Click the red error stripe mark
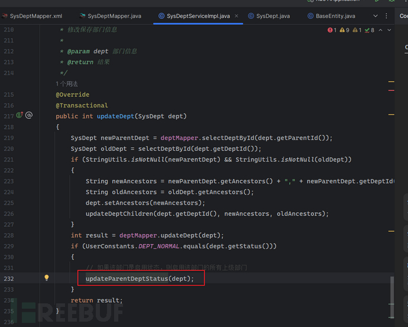 (391, 90)
